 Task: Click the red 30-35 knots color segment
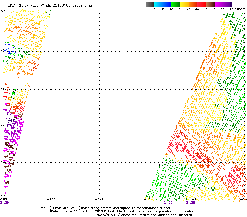click(202, 4)
